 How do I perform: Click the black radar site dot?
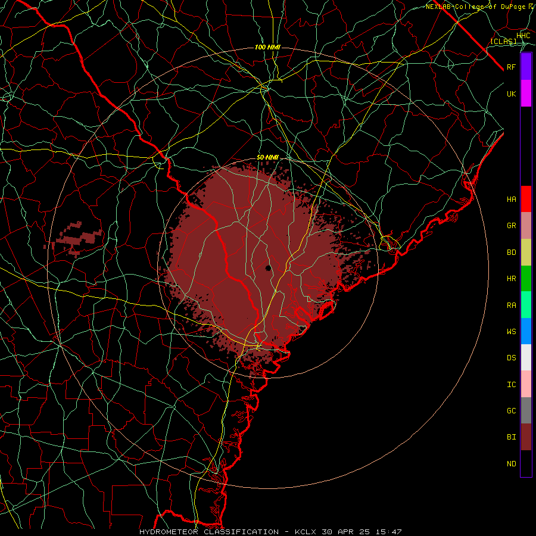pos(269,268)
